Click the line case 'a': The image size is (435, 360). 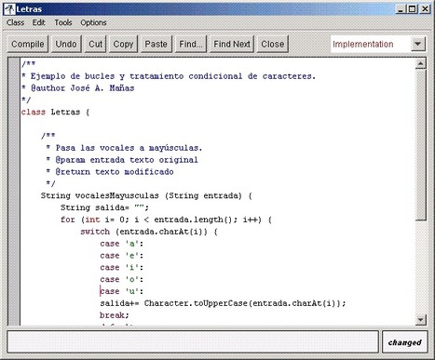(x=122, y=244)
